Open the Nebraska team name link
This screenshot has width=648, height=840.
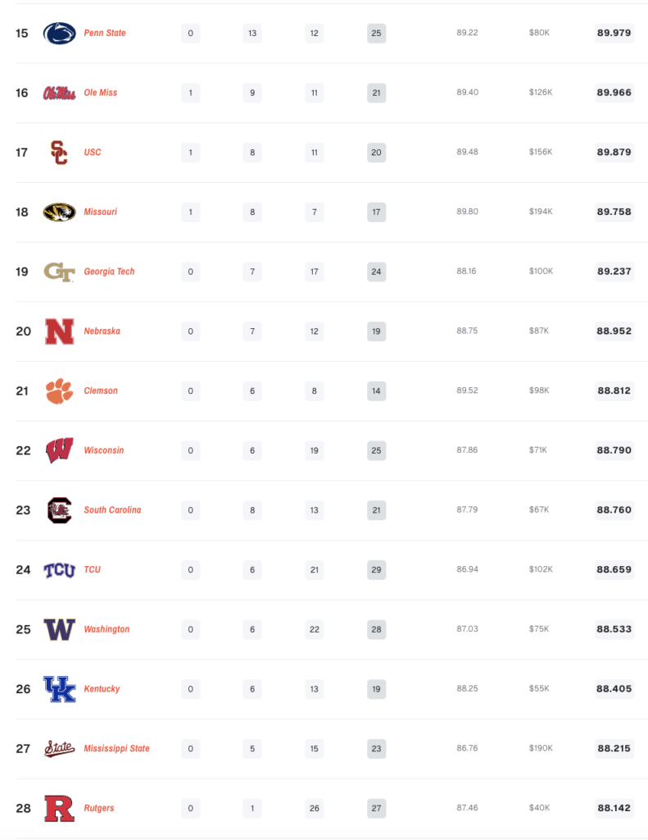pos(102,331)
